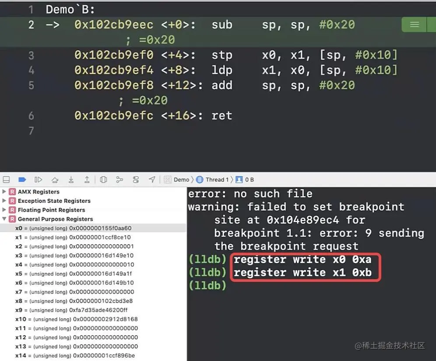Open the Environment Overrides icon
The height and width of the screenshot is (361, 436).
click(136, 180)
